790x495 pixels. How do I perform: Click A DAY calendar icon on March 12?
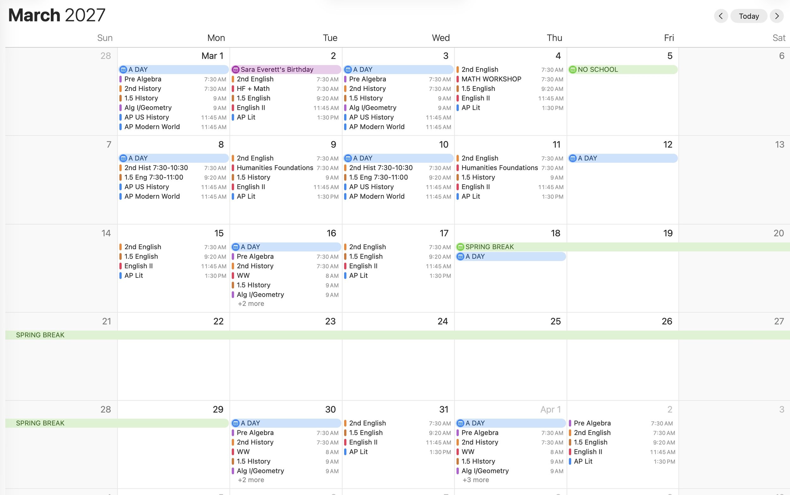pyautogui.click(x=573, y=158)
